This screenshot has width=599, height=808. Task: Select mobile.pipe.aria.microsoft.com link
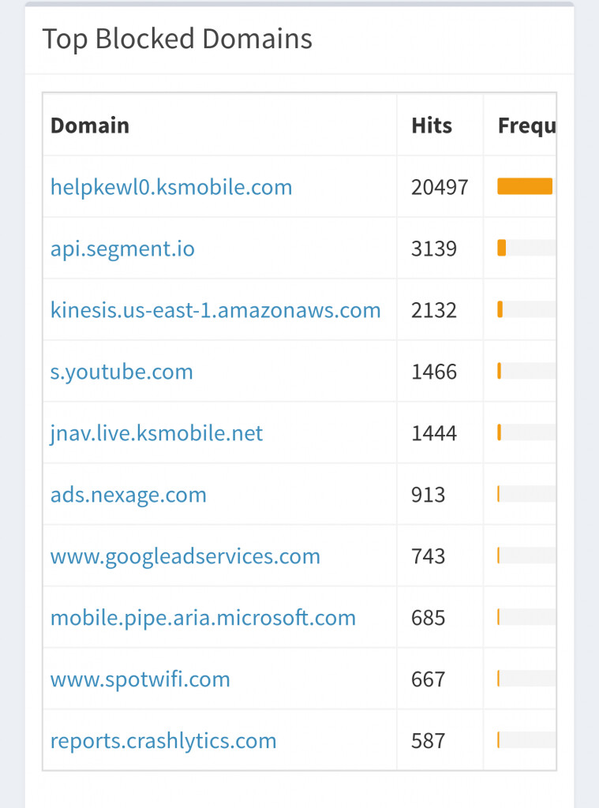[203, 618]
